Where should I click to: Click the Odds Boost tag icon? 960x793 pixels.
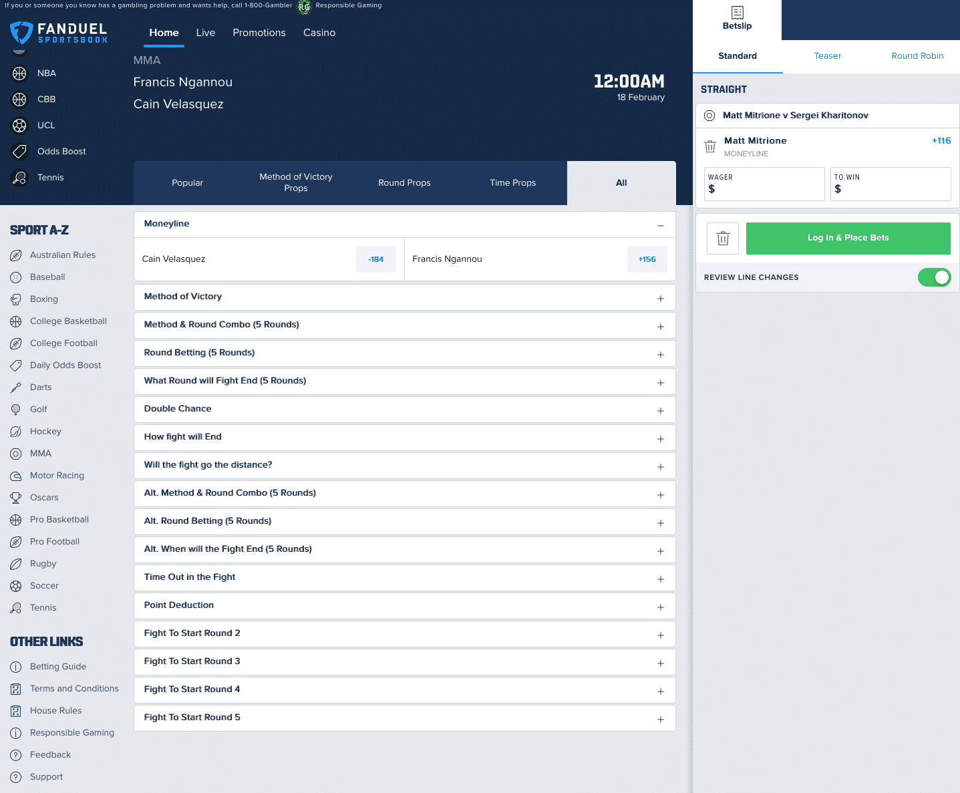19,152
